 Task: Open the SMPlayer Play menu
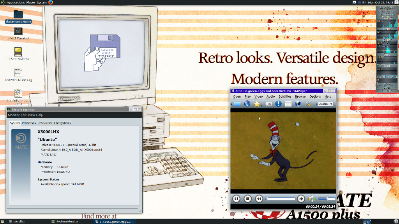tap(247, 96)
